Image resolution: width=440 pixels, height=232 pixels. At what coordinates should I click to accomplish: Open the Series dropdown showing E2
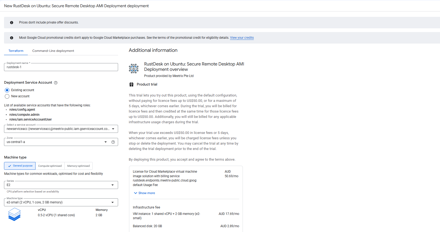pyautogui.click(x=61, y=185)
